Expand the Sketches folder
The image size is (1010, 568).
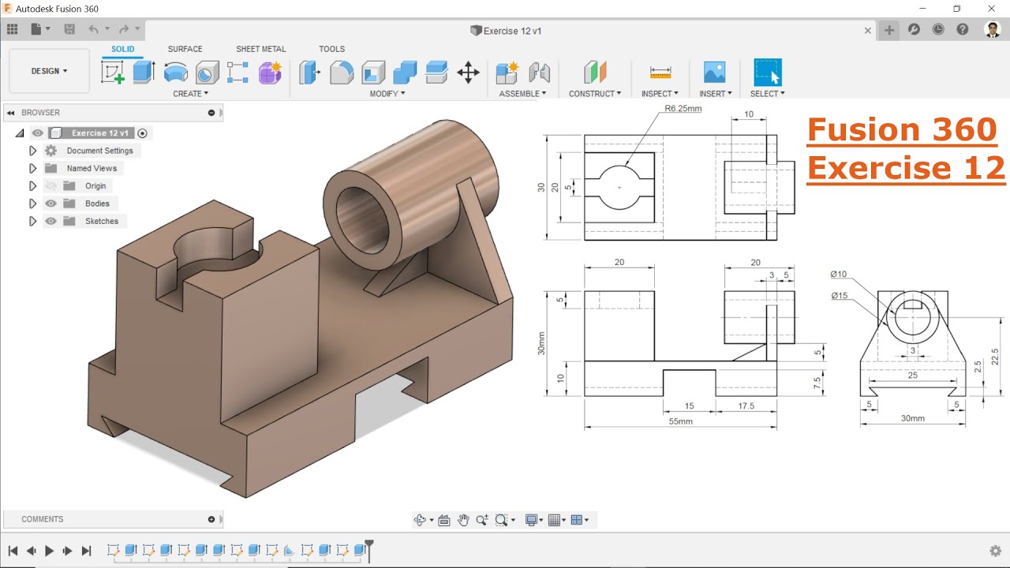[x=32, y=221]
